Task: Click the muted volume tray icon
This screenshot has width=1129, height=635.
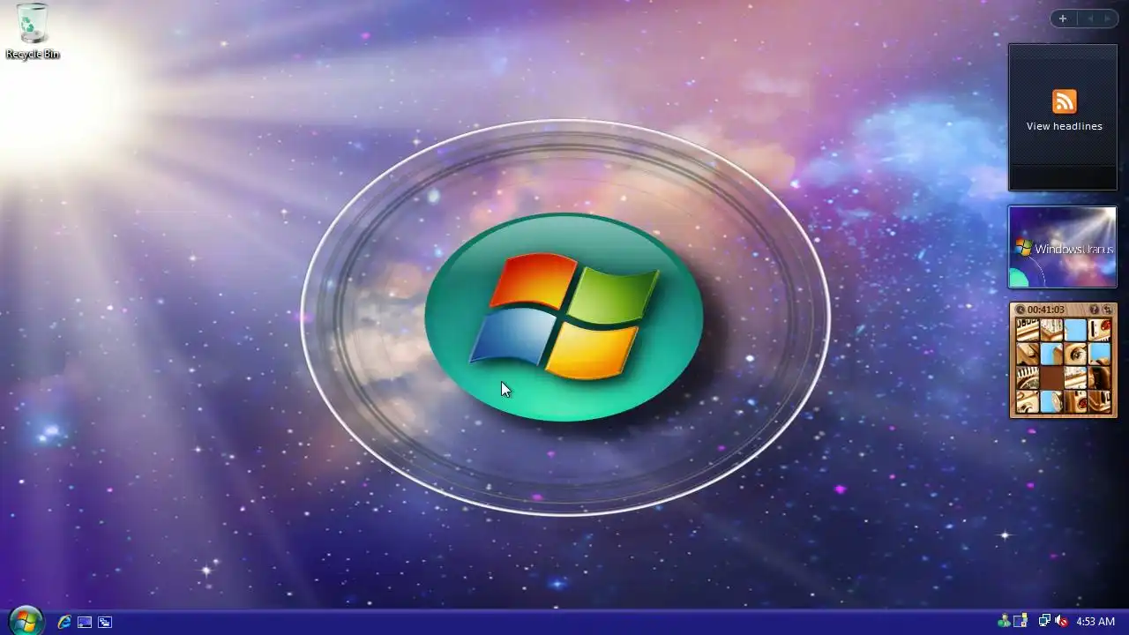Action: pos(1061,622)
